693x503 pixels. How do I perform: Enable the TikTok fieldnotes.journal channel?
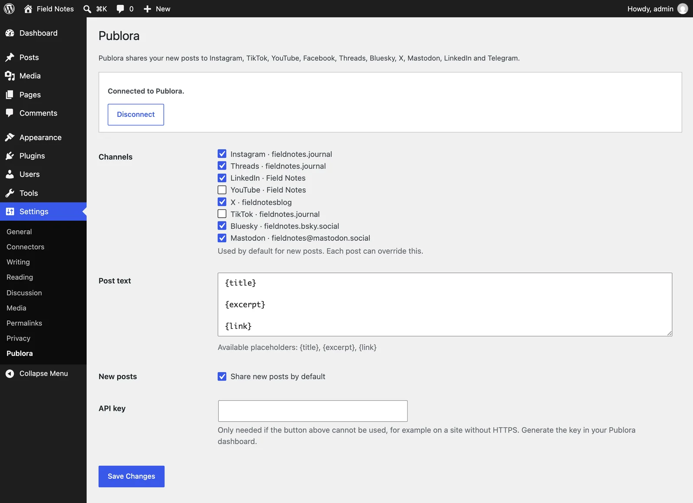tap(222, 214)
